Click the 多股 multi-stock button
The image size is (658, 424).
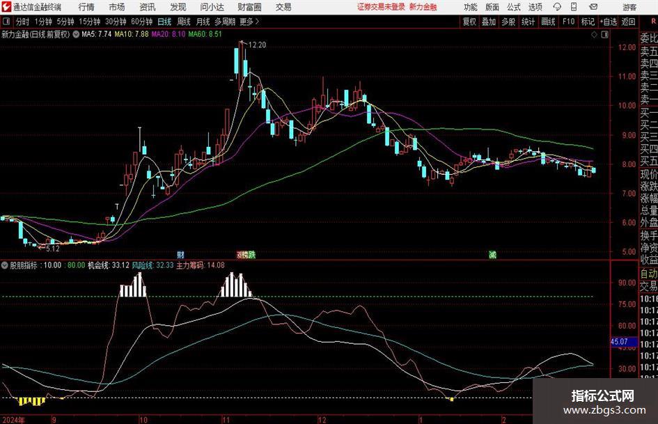click(x=508, y=22)
